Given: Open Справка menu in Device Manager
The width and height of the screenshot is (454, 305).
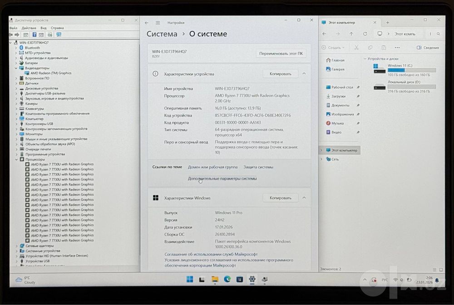Looking at the screenshot, I should [x=57, y=28].
